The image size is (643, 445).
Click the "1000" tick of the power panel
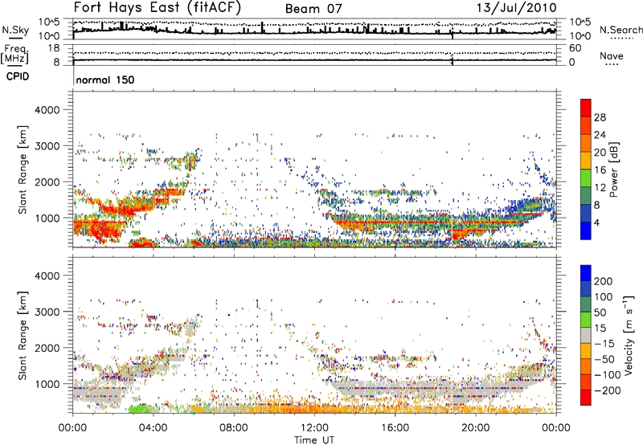tap(47, 218)
